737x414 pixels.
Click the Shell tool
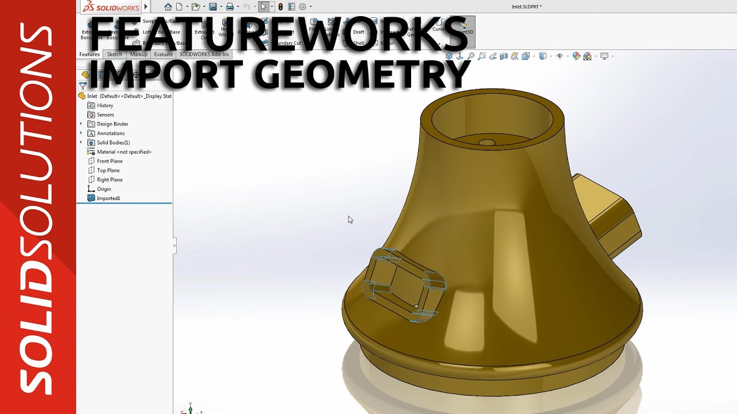pyautogui.click(x=355, y=43)
